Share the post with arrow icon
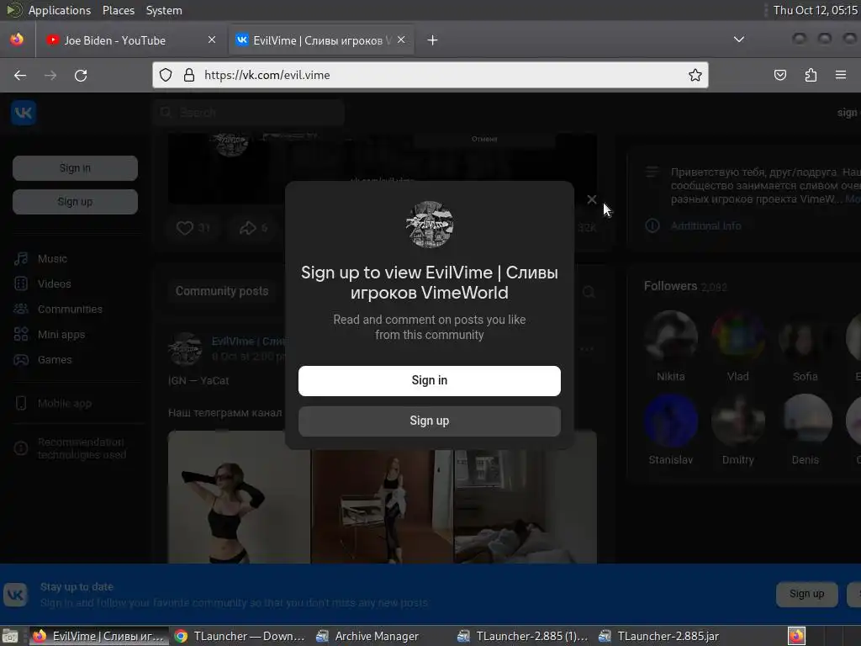 click(254, 227)
